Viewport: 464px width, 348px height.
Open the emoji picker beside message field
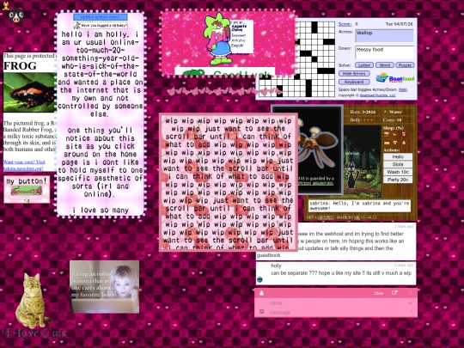(261, 312)
